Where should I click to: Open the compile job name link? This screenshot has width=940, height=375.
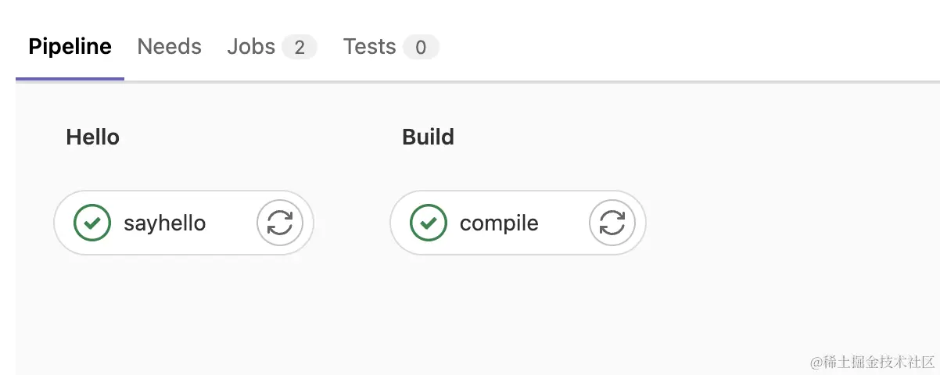(499, 223)
